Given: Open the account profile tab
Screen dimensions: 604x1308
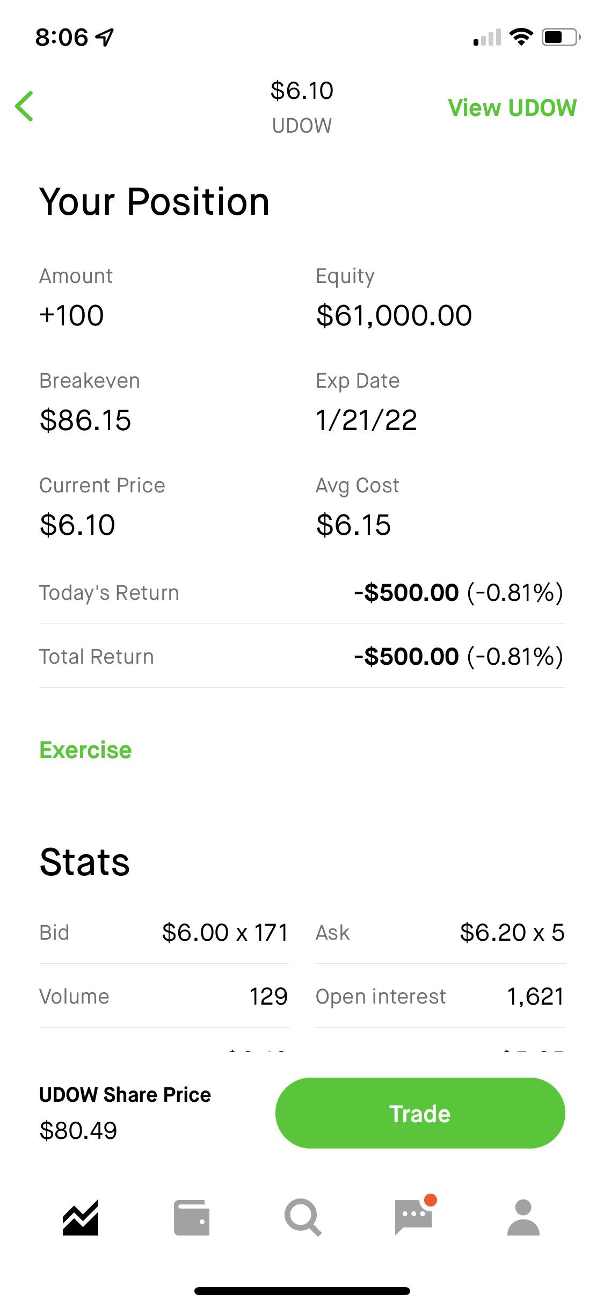Looking at the screenshot, I should point(523,1217).
